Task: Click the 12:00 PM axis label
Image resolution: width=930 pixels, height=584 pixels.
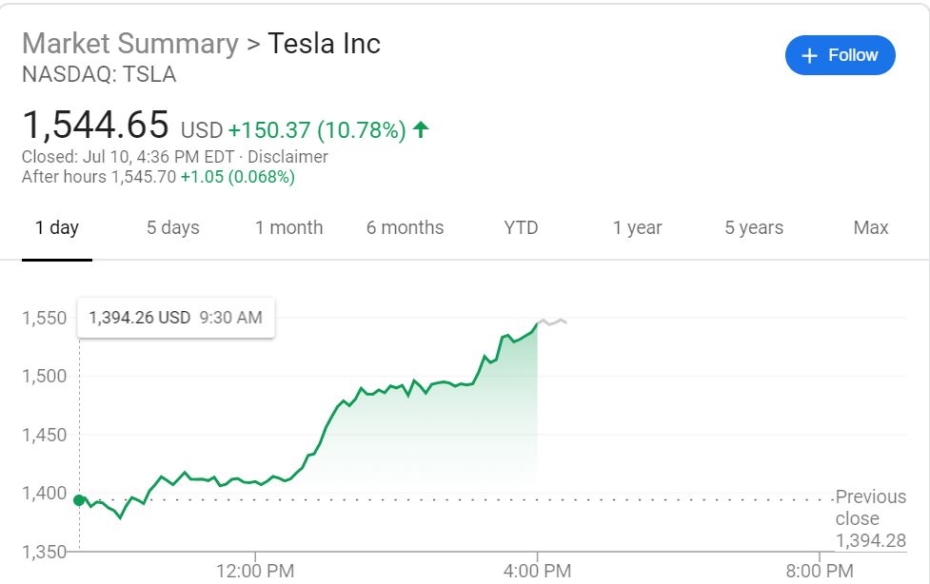Action: [x=256, y=571]
